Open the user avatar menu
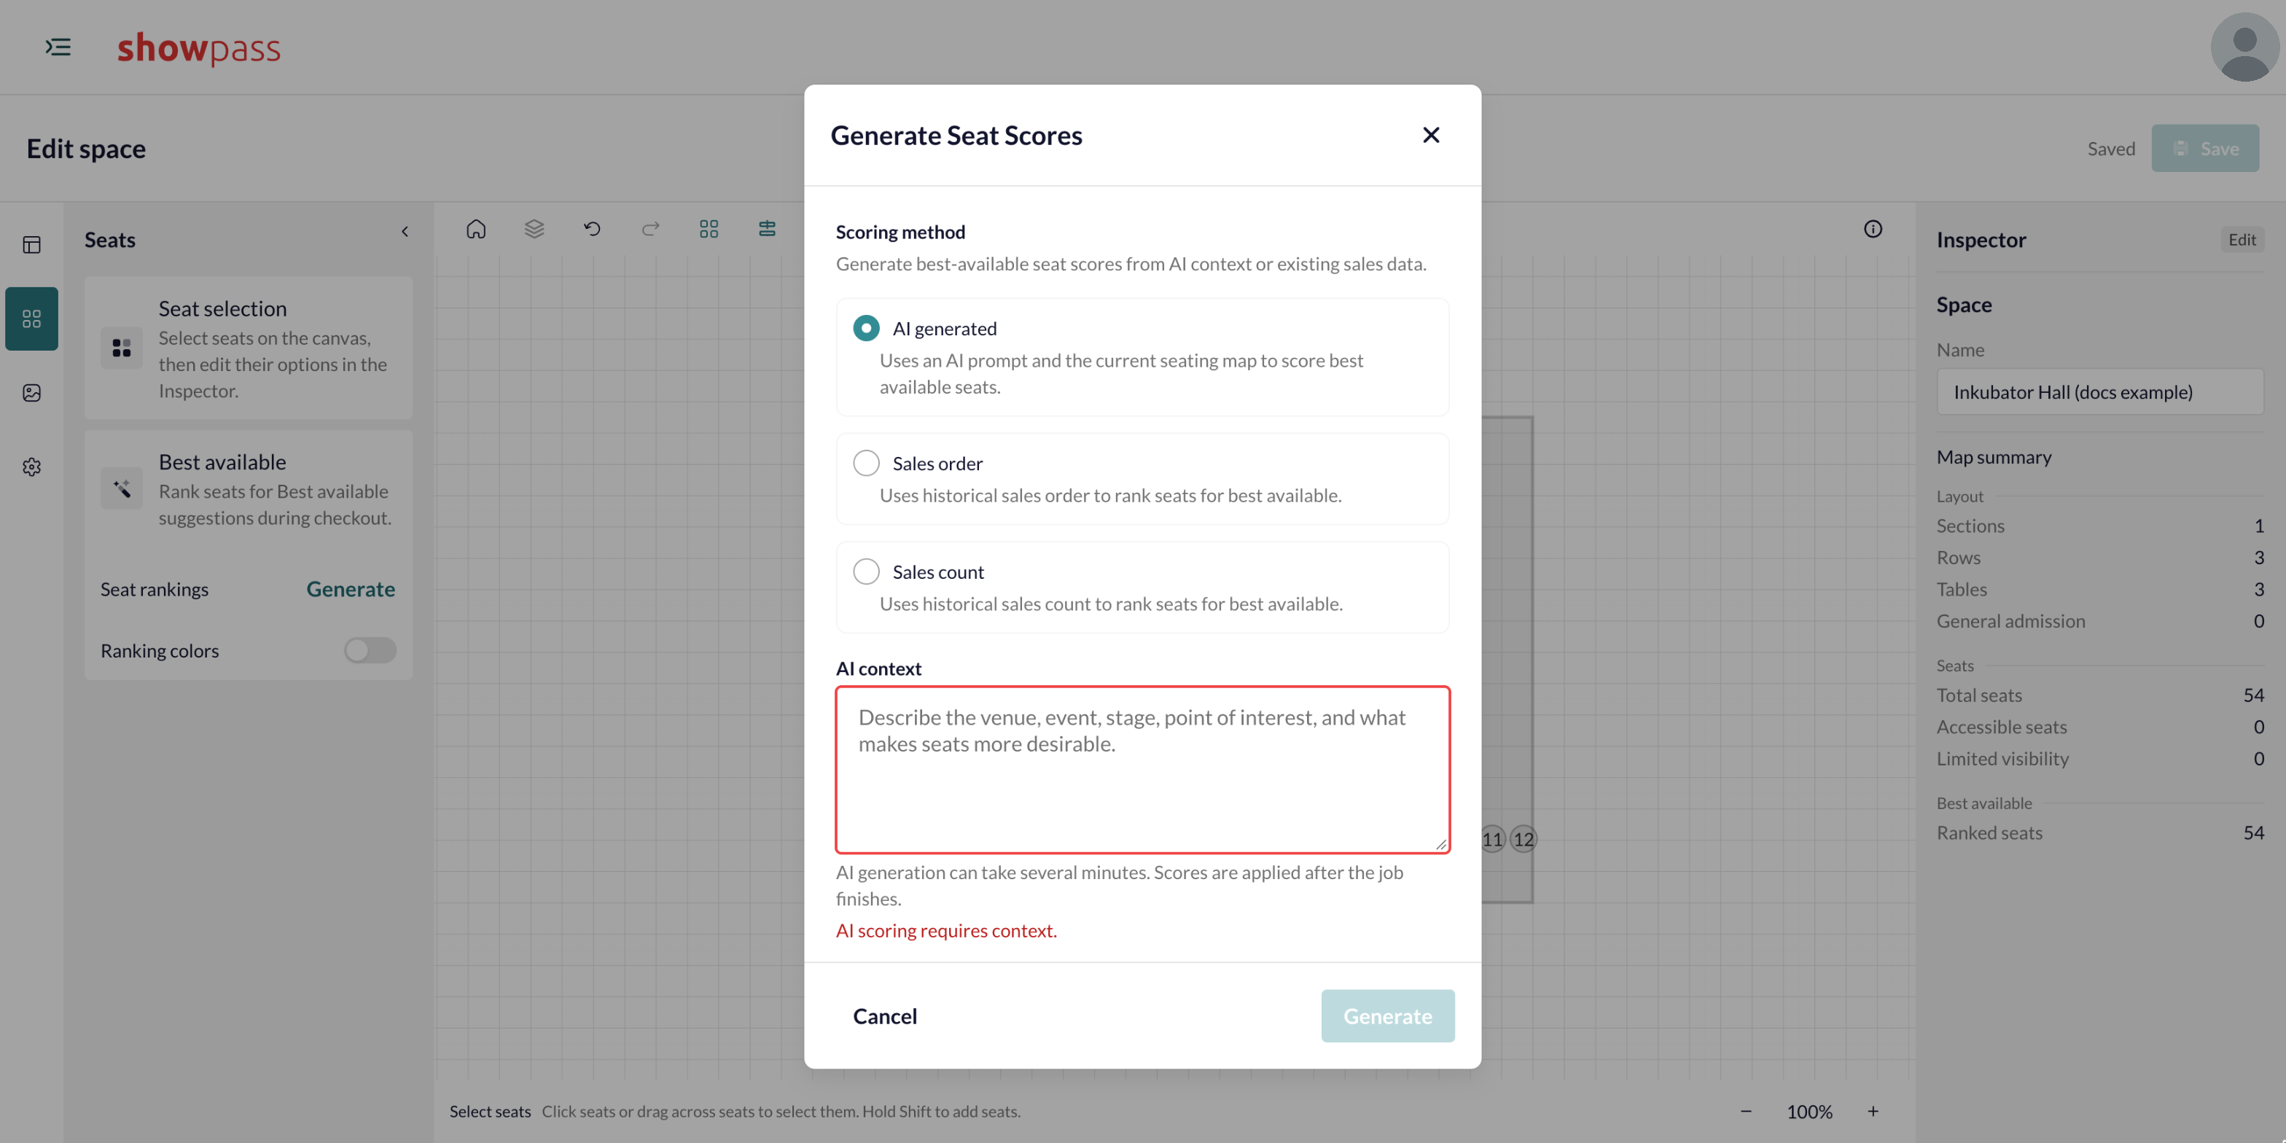 pos(2244,47)
